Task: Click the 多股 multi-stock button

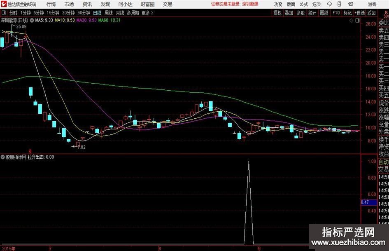Action: tap(300, 13)
